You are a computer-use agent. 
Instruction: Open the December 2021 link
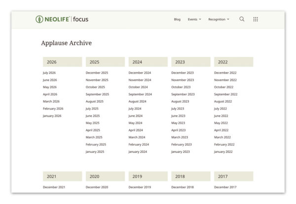click(54, 187)
